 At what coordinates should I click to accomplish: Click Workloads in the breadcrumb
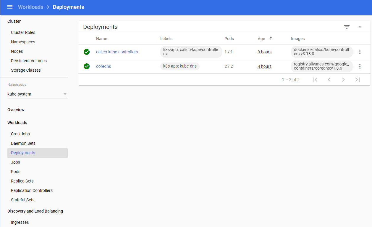[x=31, y=7]
